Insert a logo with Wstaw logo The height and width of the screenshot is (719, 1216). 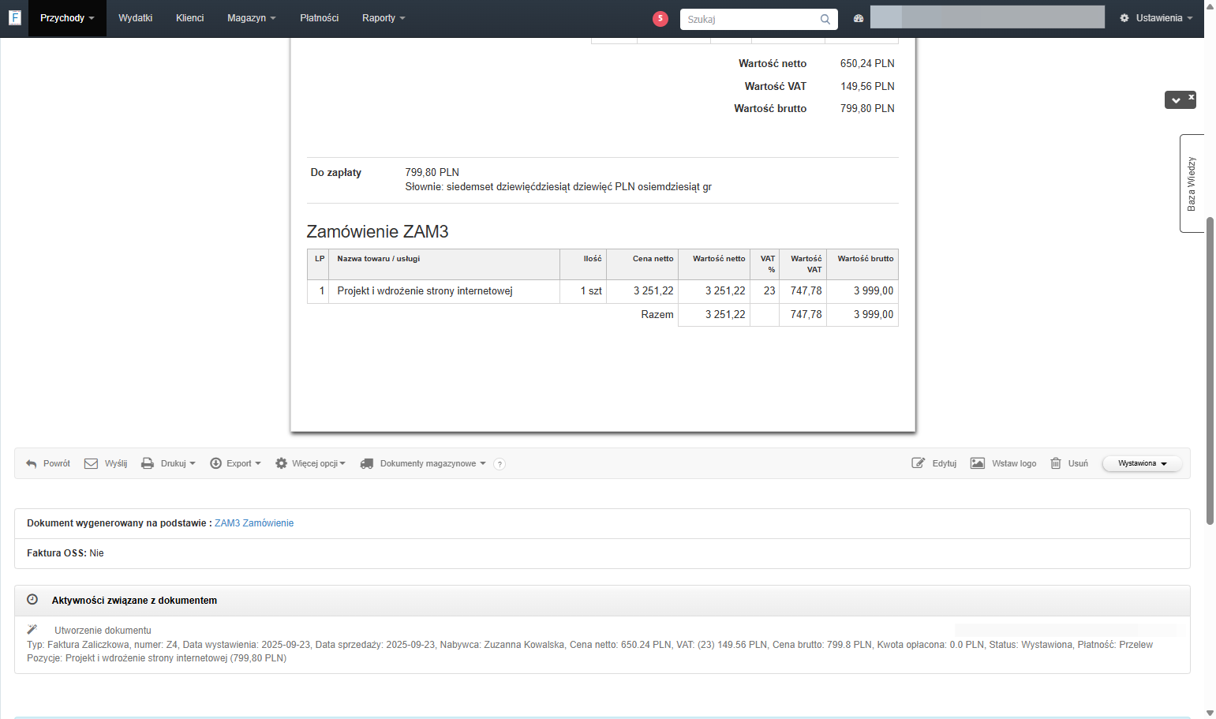[1004, 463]
